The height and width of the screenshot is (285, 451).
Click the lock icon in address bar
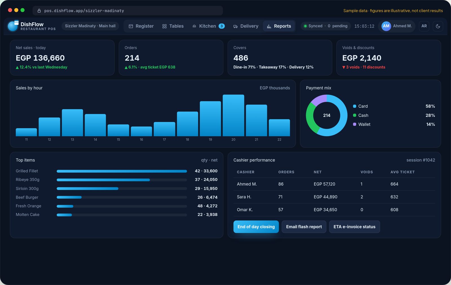[39, 11]
